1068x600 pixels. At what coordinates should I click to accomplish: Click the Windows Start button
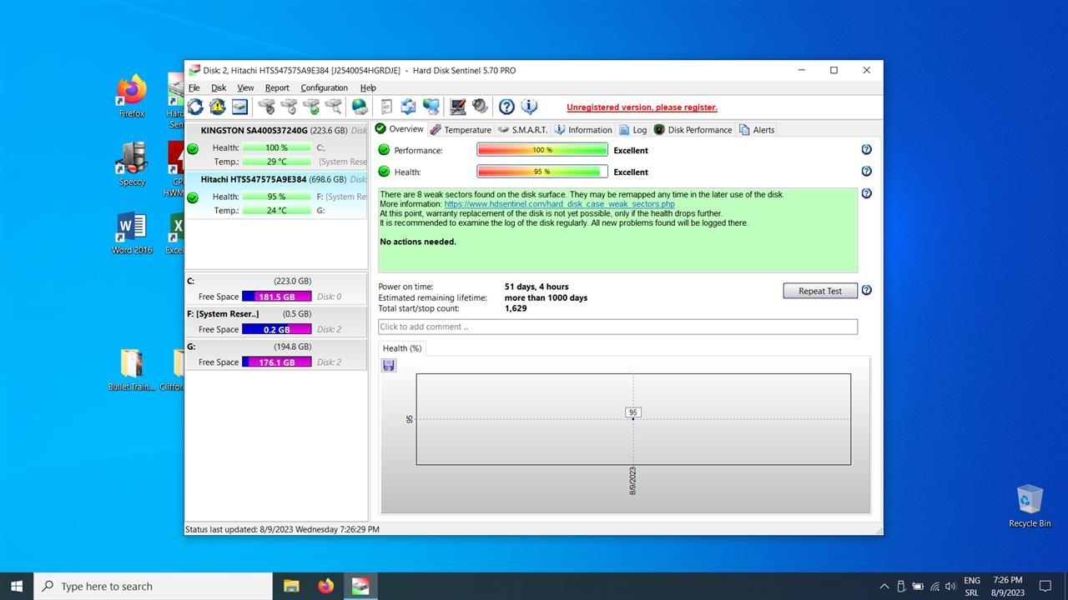click(x=17, y=586)
